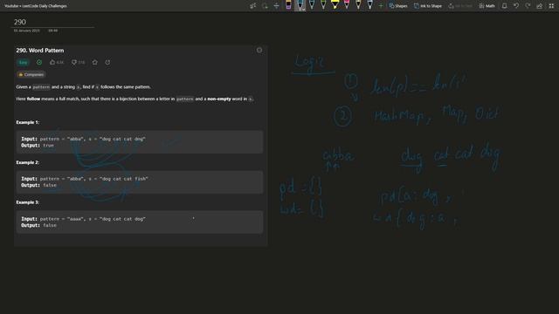
Task: Click the page time stamp
Action: (x=52, y=31)
